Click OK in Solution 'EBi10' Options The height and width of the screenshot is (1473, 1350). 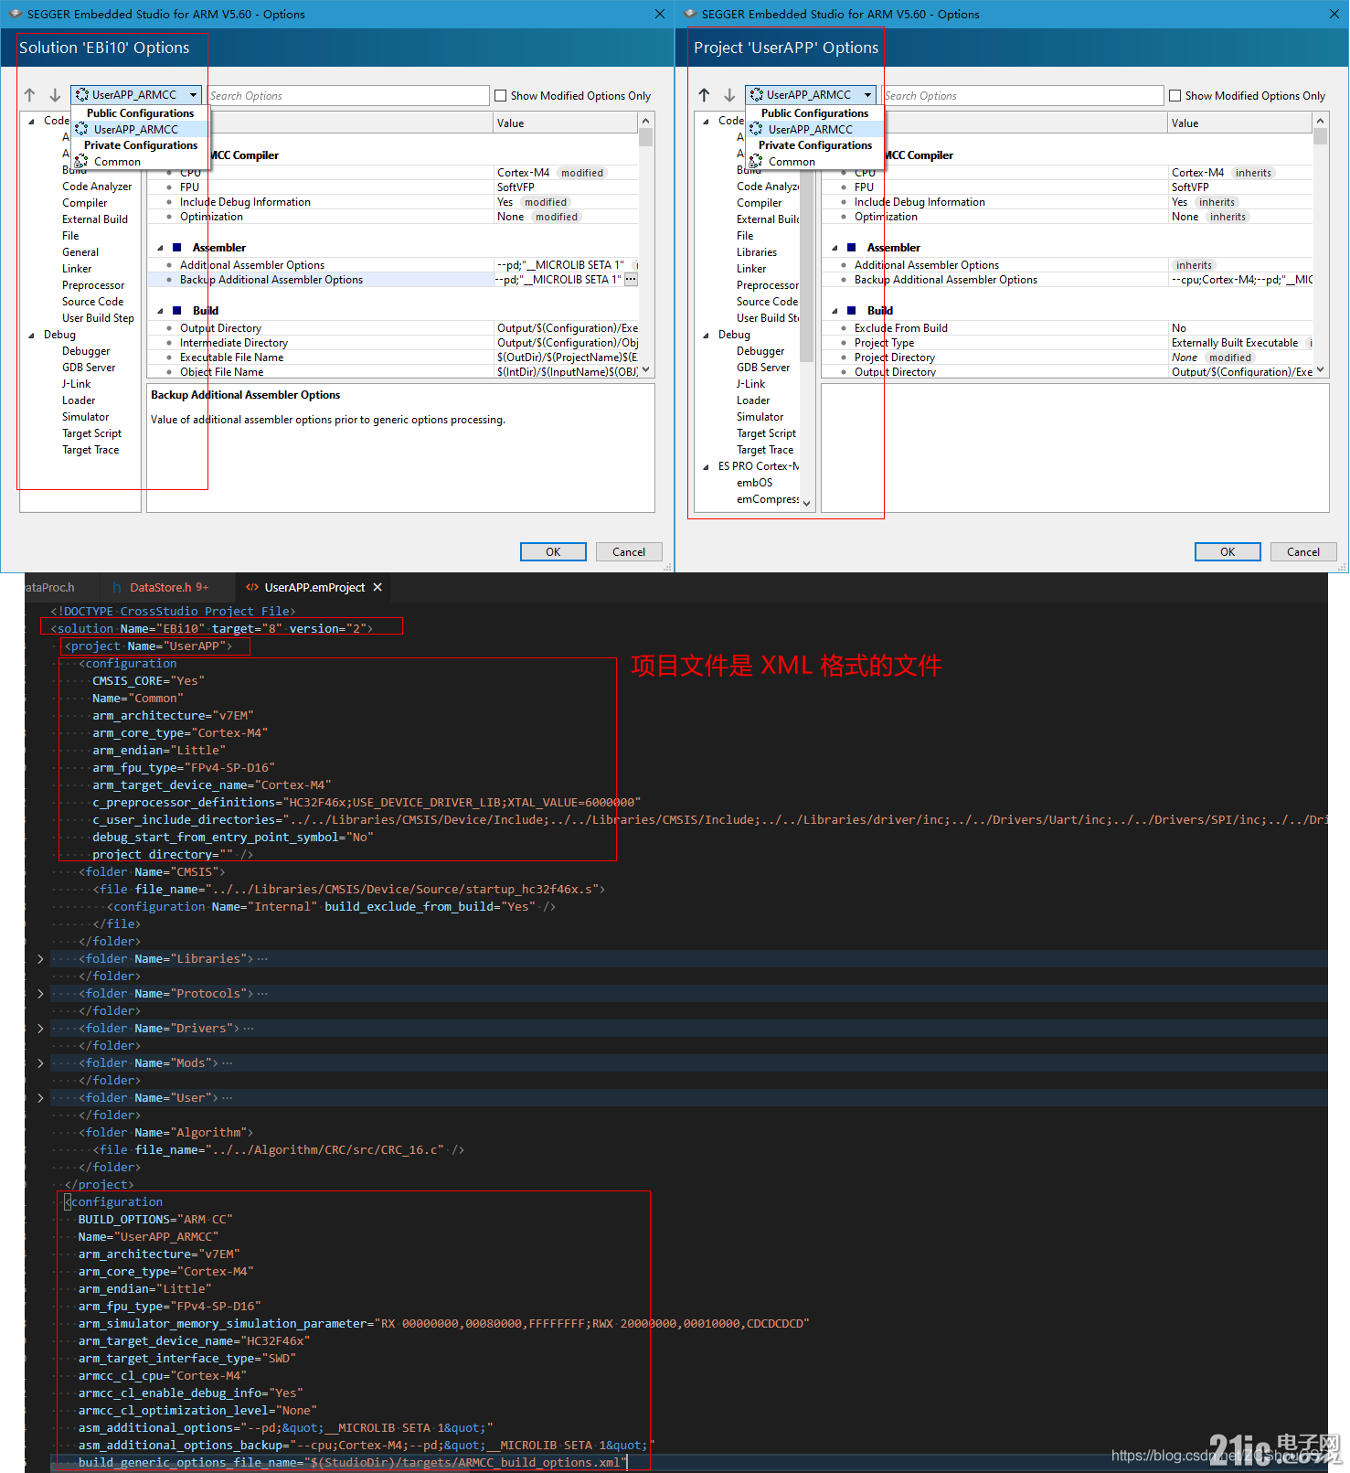pyautogui.click(x=553, y=552)
